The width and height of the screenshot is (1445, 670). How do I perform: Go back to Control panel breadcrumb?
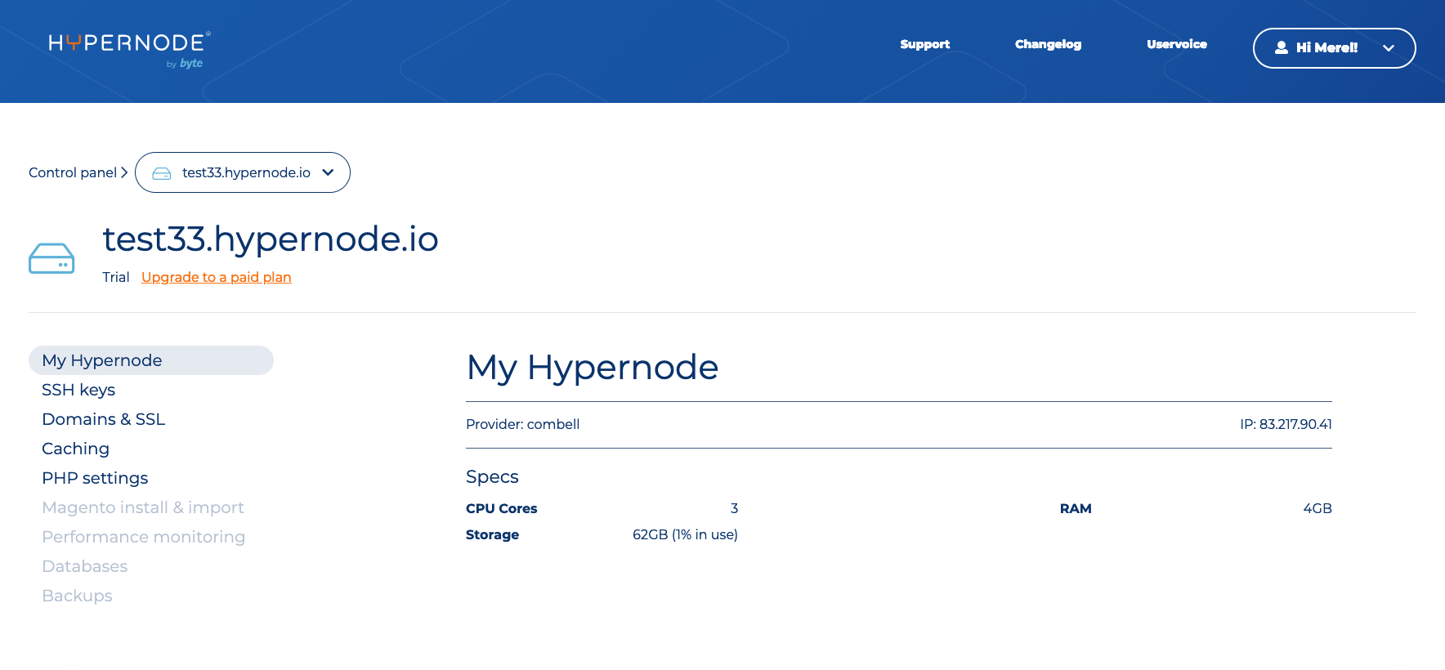(x=73, y=172)
